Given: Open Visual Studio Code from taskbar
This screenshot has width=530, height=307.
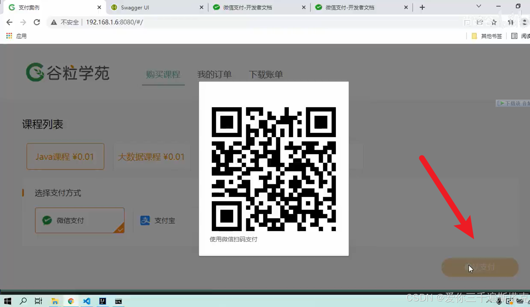Looking at the screenshot, I should pyautogui.click(x=87, y=301).
